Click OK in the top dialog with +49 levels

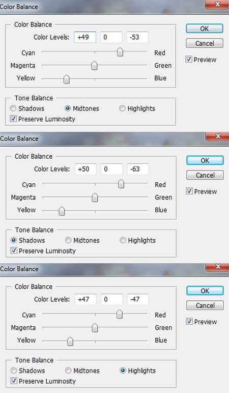coord(205,29)
